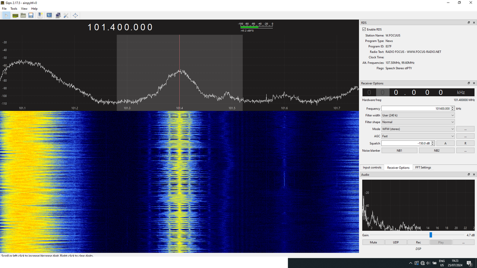Click the Frequency spinbox arrows
Screen dimensions: 477x268
click(x=453, y=109)
